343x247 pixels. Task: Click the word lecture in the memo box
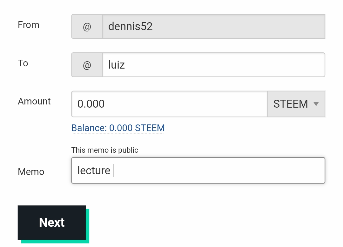pos(94,170)
